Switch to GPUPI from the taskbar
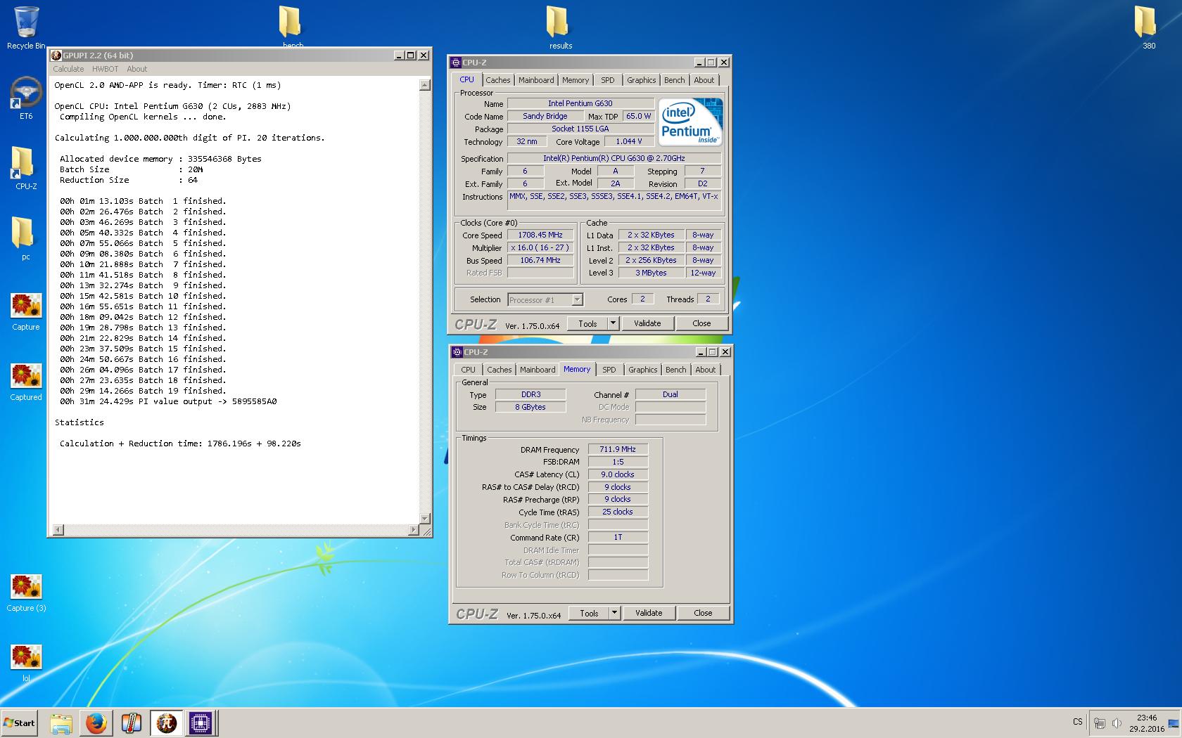Image resolution: width=1182 pixels, height=738 pixels. (167, 723)
